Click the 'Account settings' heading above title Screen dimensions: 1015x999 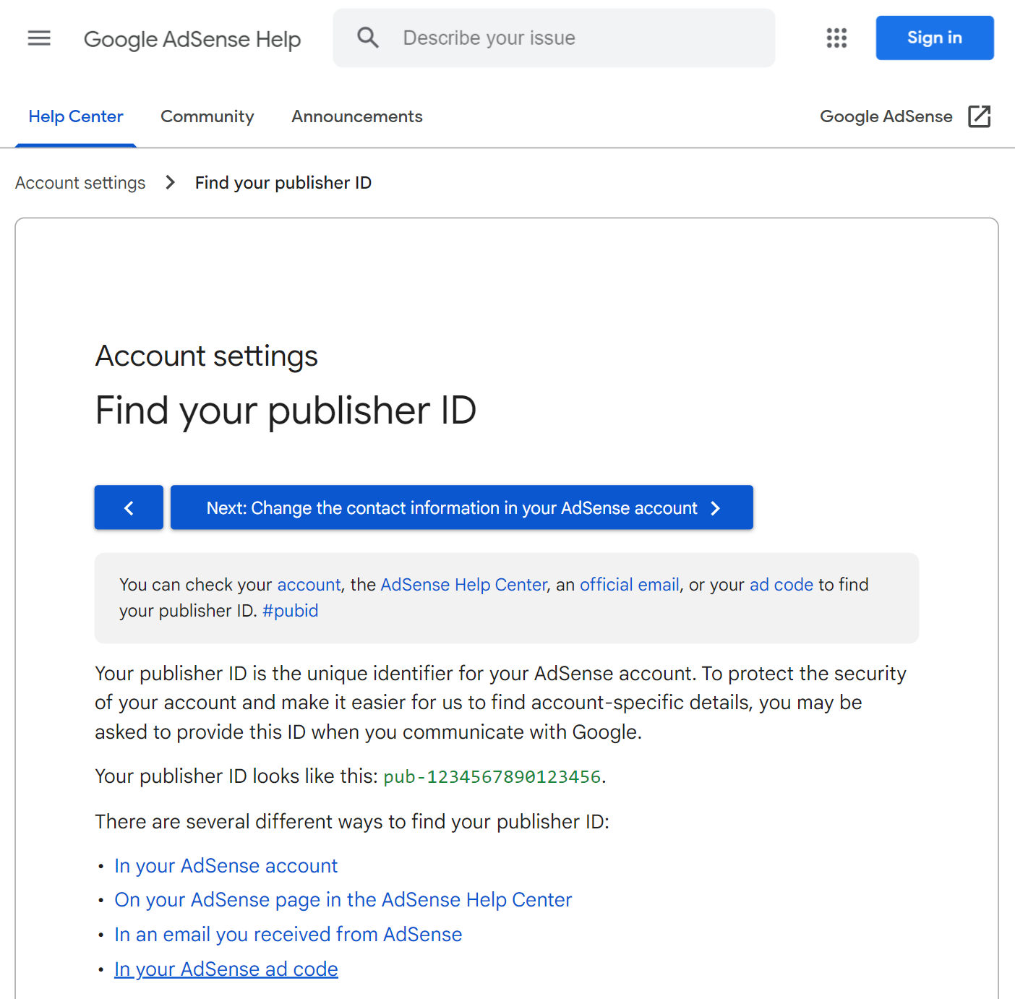[207, 356]
